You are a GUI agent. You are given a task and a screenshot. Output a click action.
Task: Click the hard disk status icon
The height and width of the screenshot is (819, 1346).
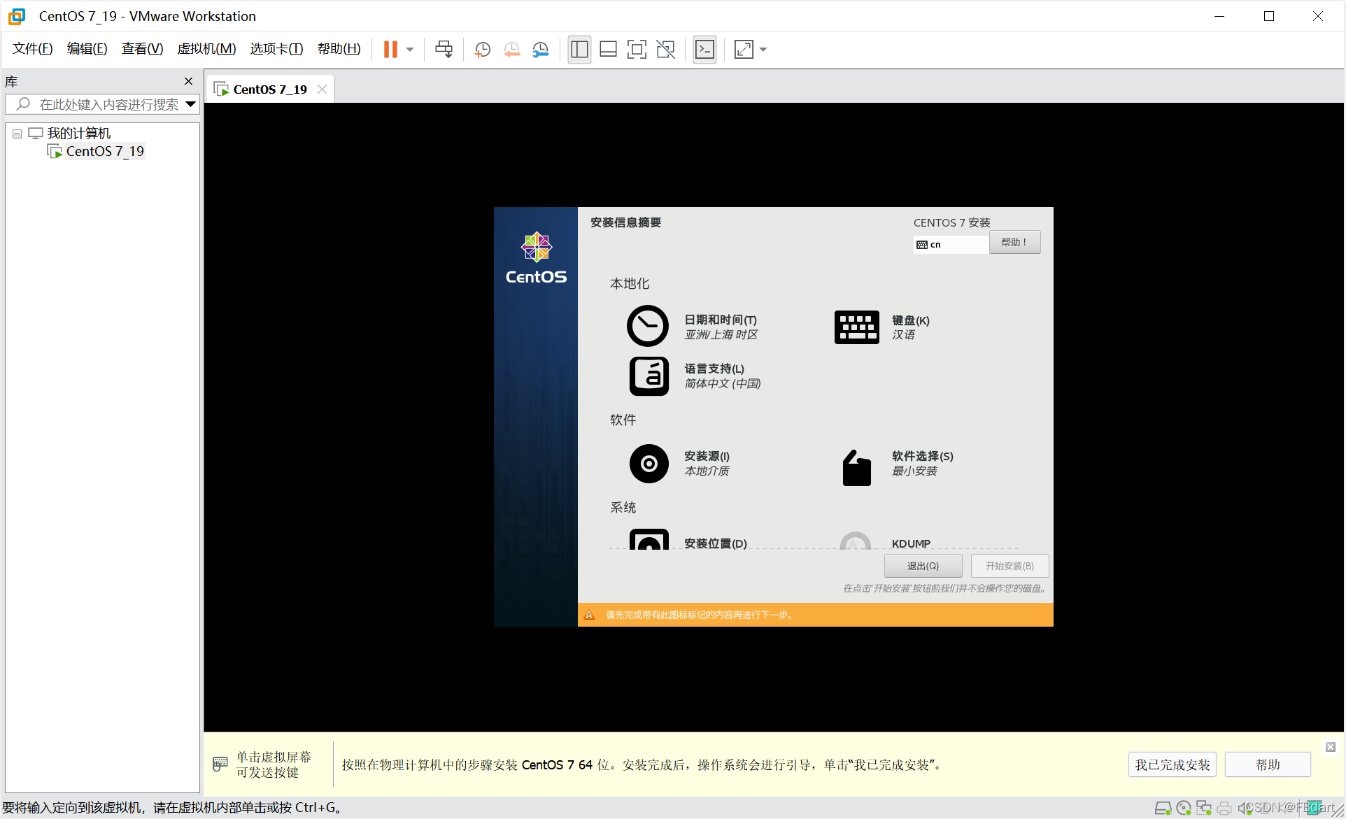pyautogui.click(x=1163, y=808)
